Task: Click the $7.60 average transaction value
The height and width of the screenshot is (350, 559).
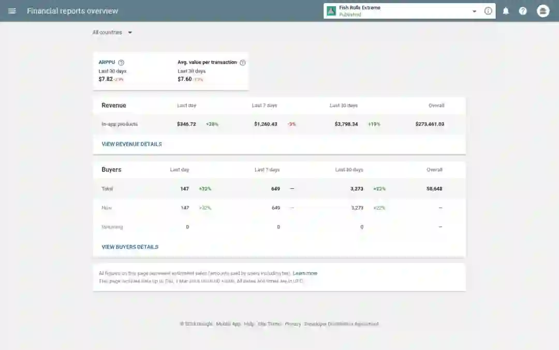Action: [185, 79]
